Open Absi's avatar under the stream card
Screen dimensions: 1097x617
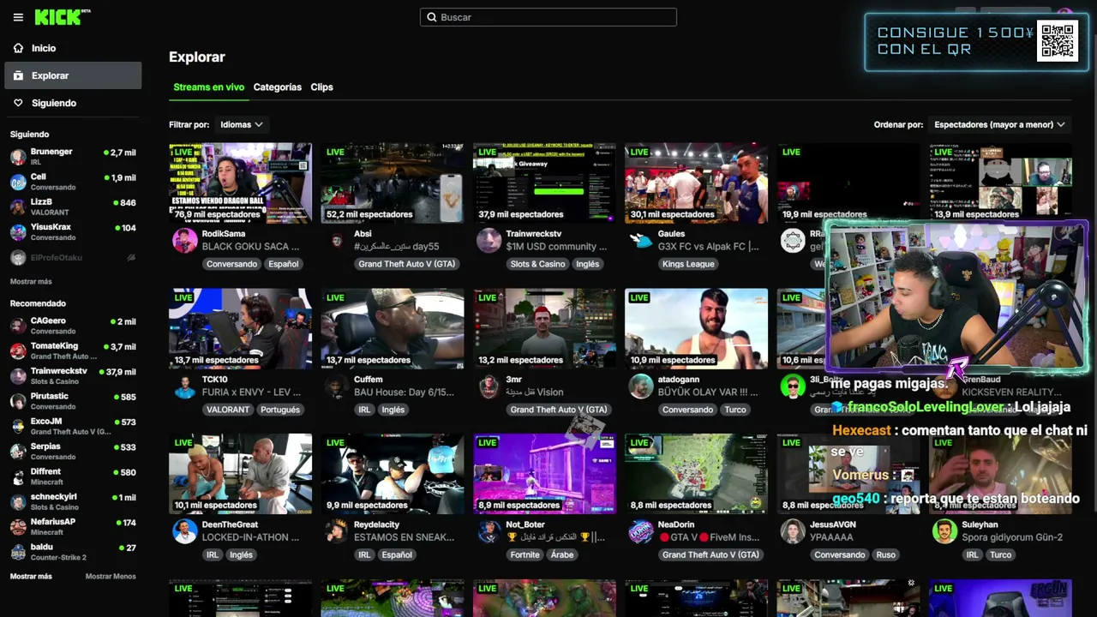[x=337, y=240]
